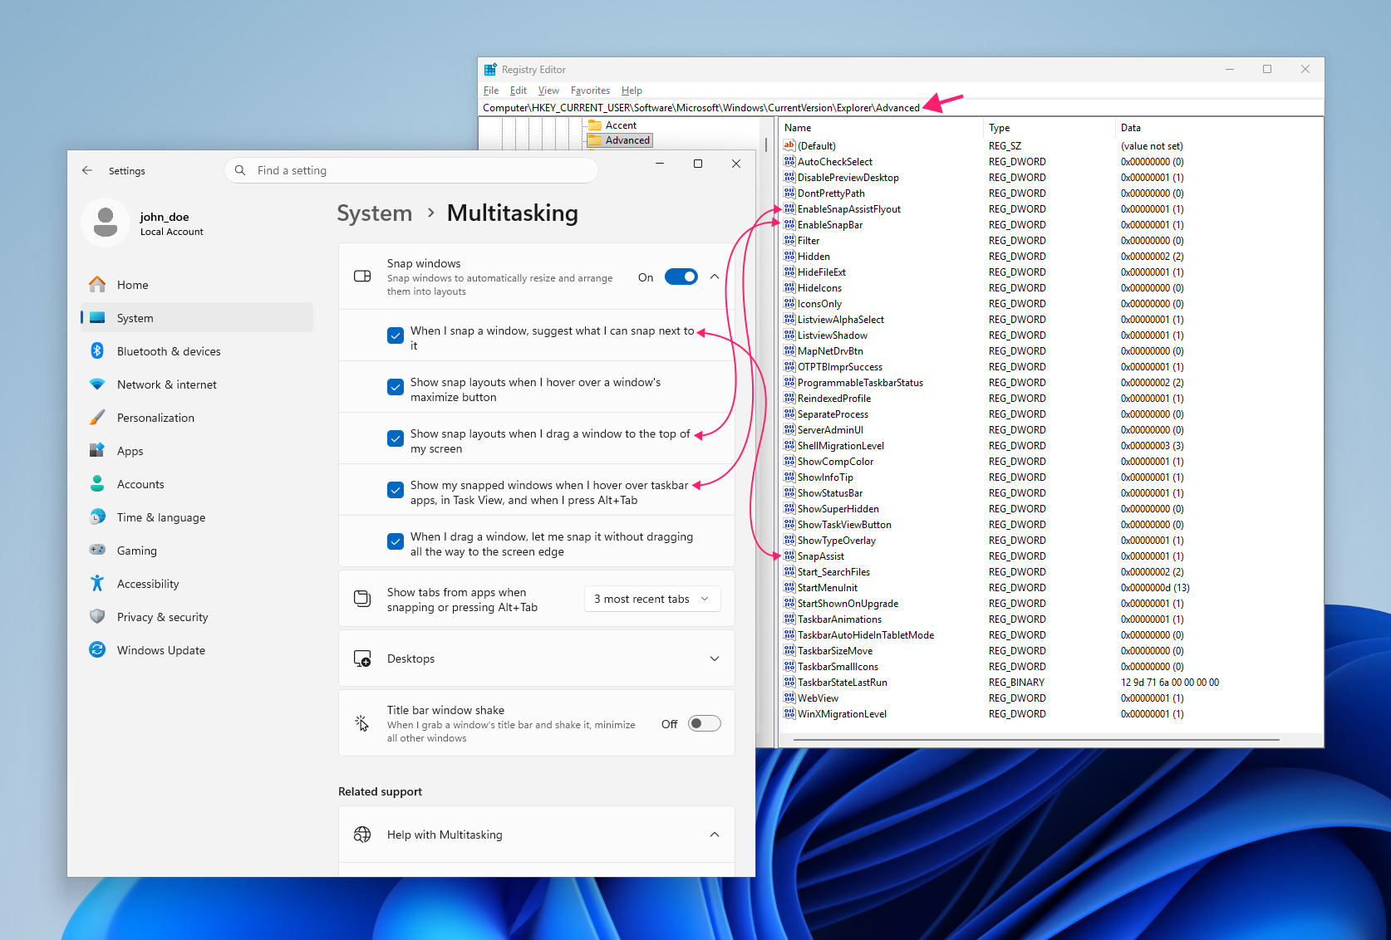Click the Accessibility figure icon
The width and height of the screenshot is (1391, 940).
pos(97,584)
